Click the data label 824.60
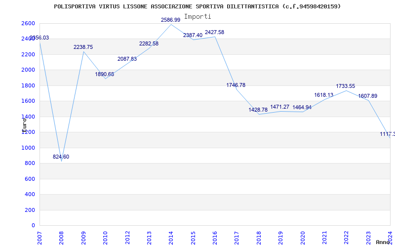Screen dimensions: 395x247 tap(61, 157)
